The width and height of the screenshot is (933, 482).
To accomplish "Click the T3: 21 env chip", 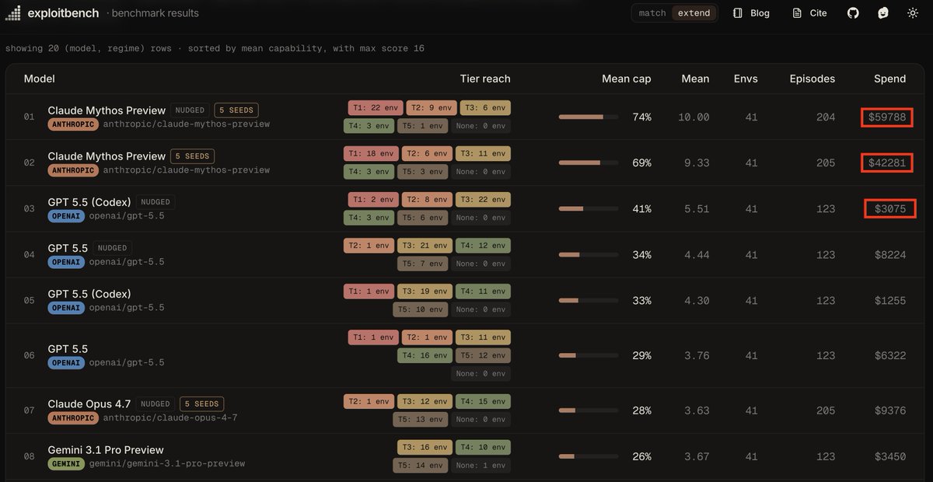I will coord(425,246).
